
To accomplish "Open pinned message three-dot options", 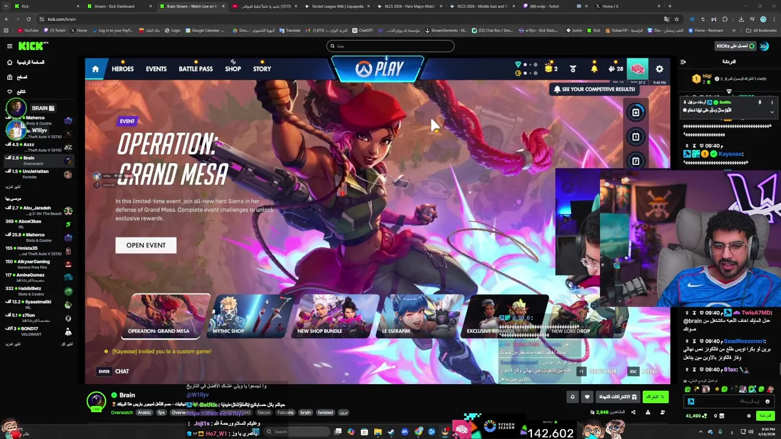I will tap(772, 102).
